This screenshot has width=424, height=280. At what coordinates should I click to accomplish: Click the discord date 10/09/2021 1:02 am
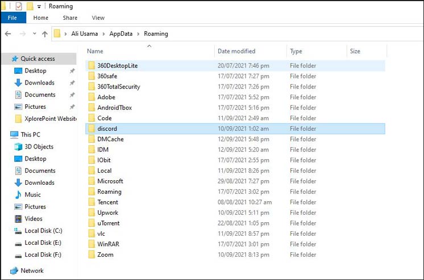pos(243,129)
